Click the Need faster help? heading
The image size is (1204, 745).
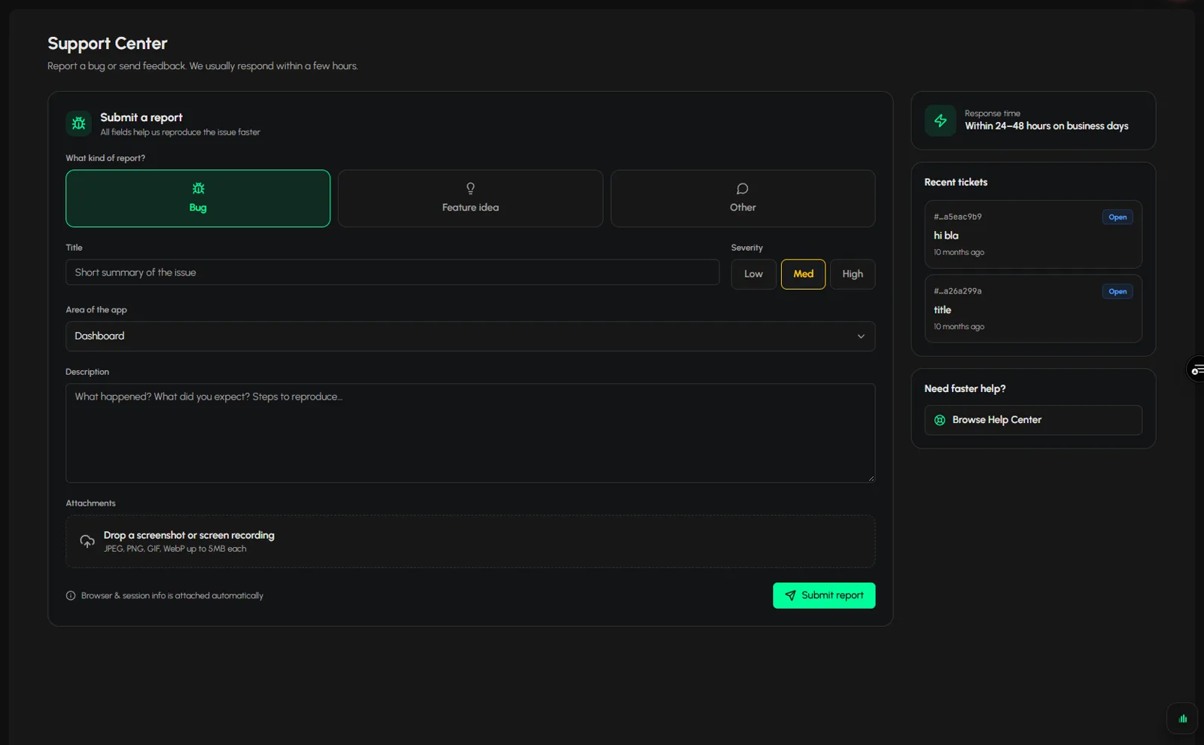965,388
